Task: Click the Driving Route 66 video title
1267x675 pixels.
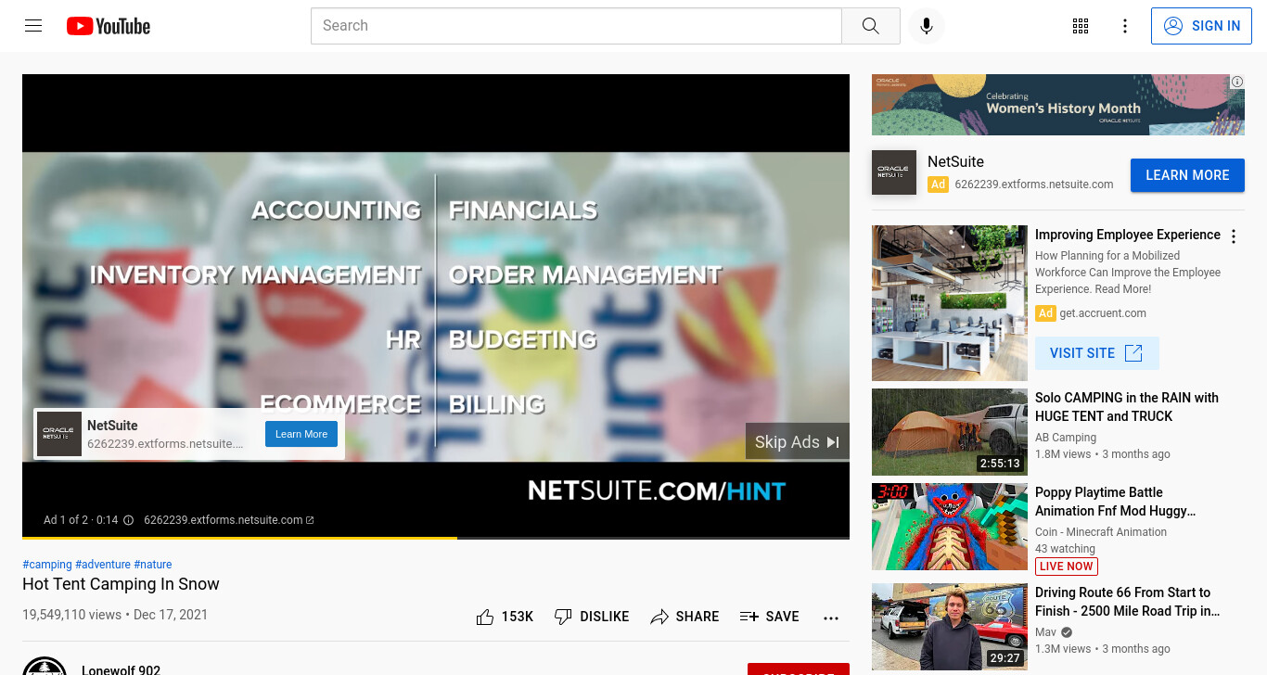Action: click(1128, 602)
